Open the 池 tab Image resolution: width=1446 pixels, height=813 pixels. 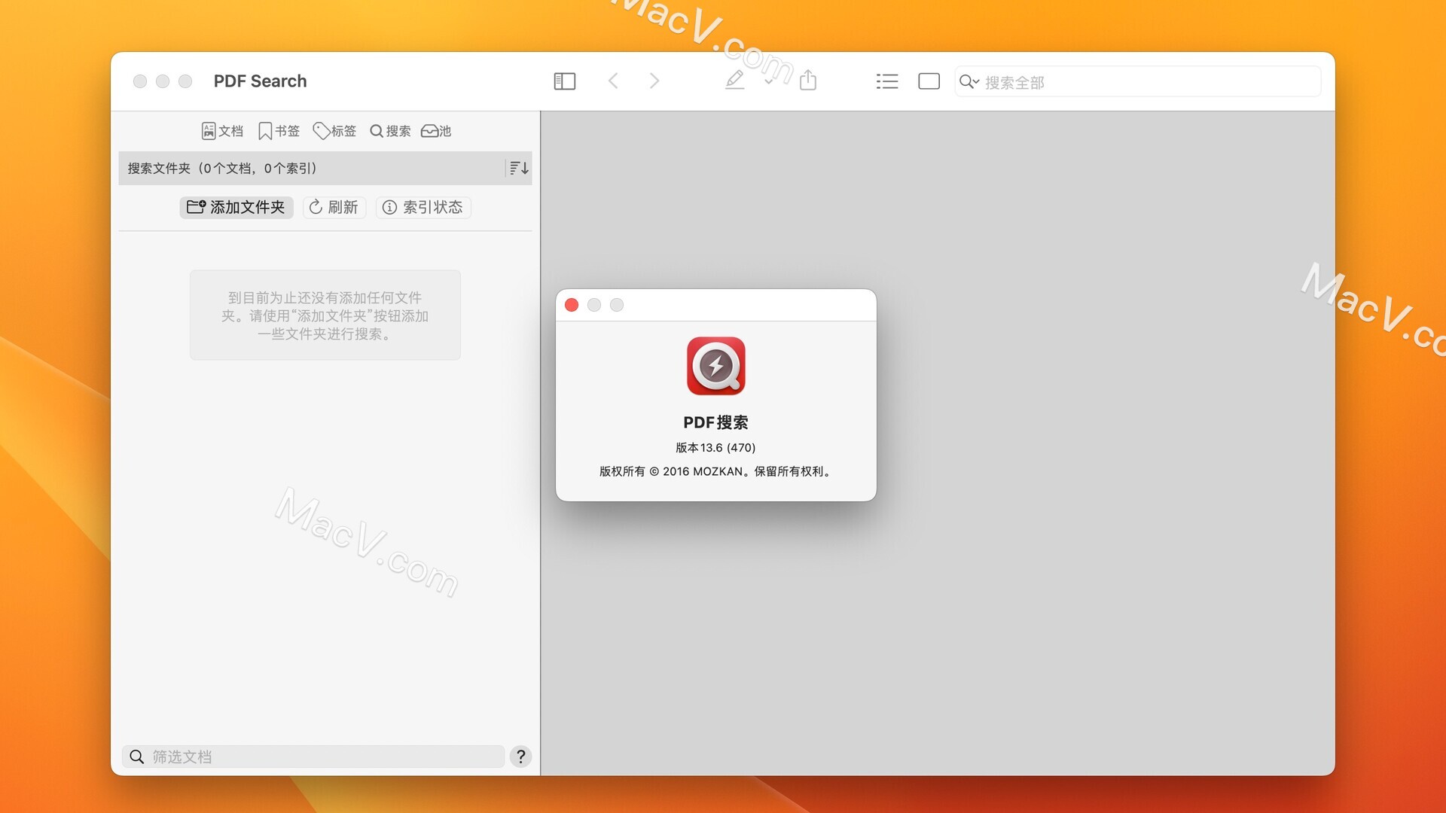(436, 131)
